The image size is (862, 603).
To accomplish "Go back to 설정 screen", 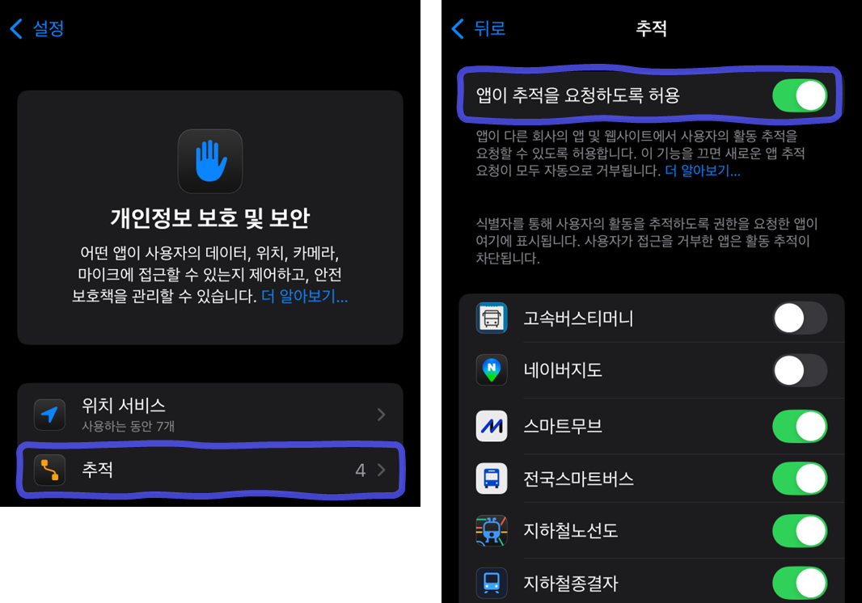I will click(x=37, y=28).
